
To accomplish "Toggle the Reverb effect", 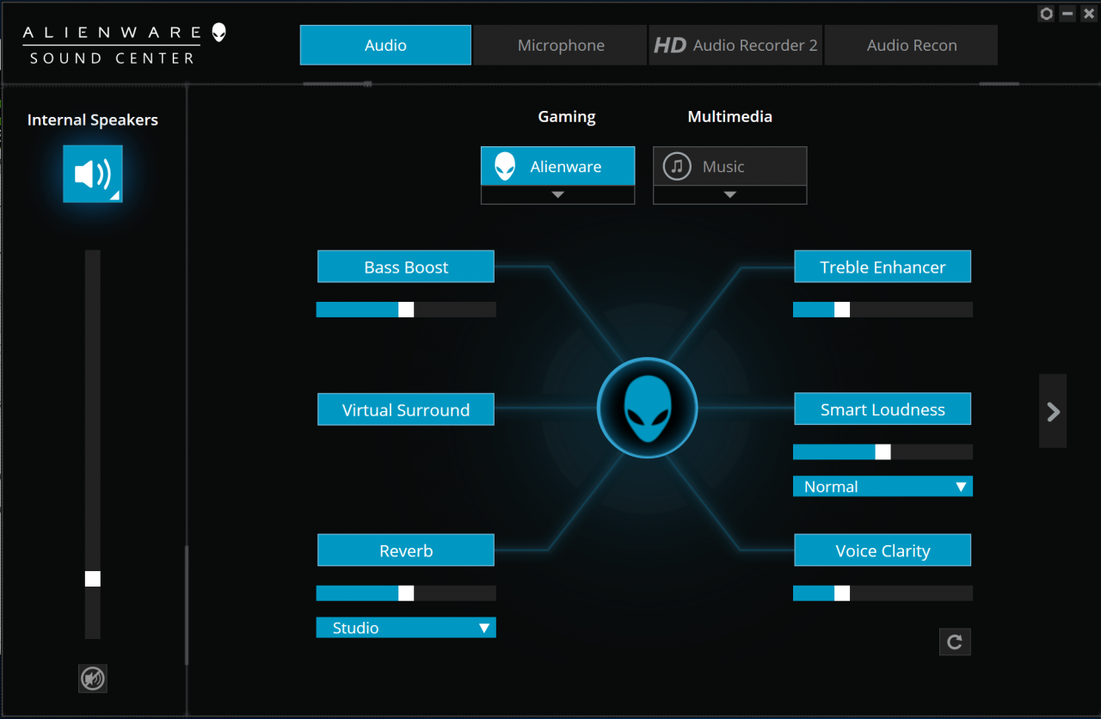I will click(x=406, y=550).
